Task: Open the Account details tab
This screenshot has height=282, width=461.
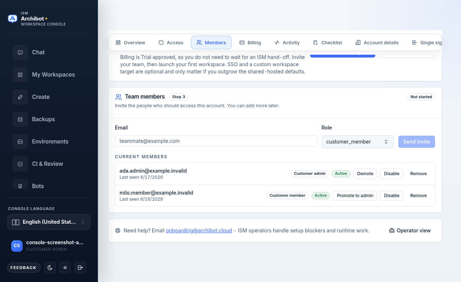Action: (x=377, y=42)
